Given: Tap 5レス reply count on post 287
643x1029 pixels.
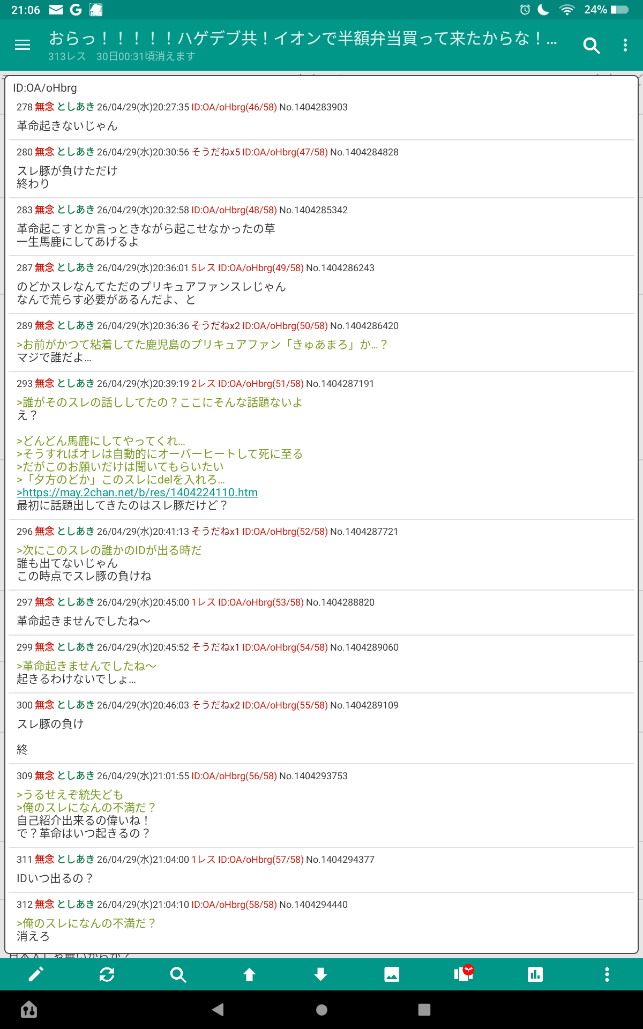Looking at the screenshot, I should 203,268.
